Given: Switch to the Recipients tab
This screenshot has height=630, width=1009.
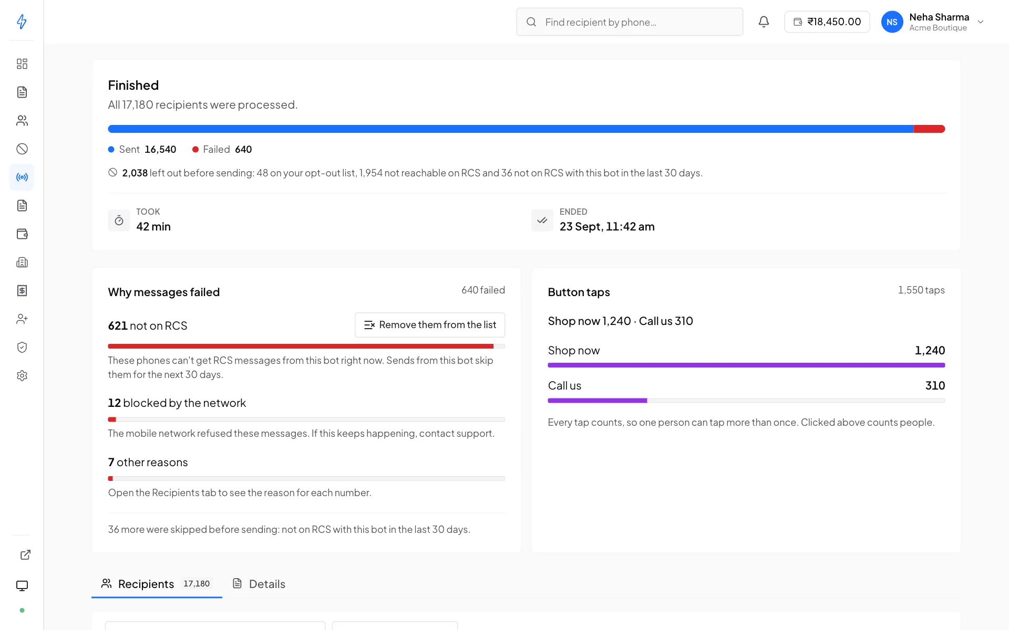Looking at the screenshot, I should pyautogui.click(x=157, y=584).
